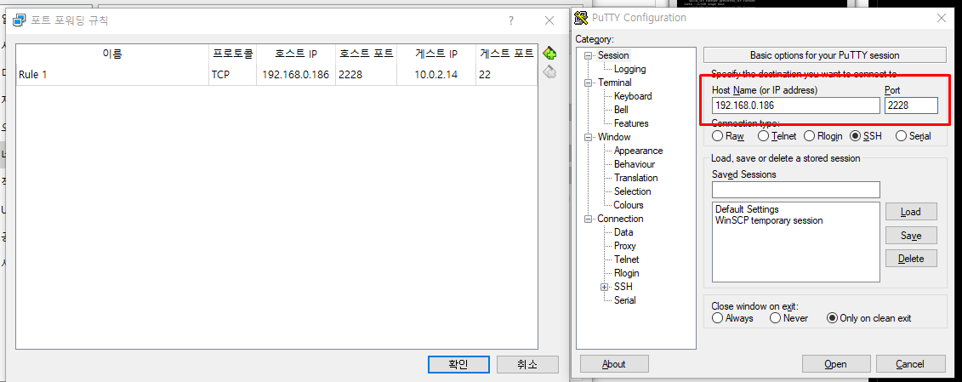Open the Translation settings category
Viewport: 962px width, 382px height.
[635, 178]
